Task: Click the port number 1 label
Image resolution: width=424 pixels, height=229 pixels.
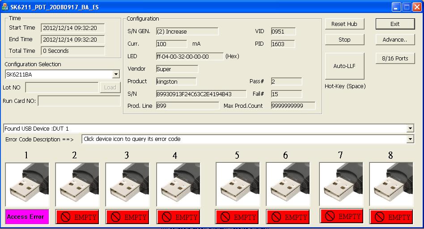Action: point(26,155)
